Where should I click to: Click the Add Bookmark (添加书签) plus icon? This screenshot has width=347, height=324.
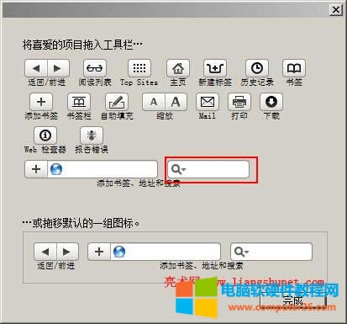tap(41, 102)
